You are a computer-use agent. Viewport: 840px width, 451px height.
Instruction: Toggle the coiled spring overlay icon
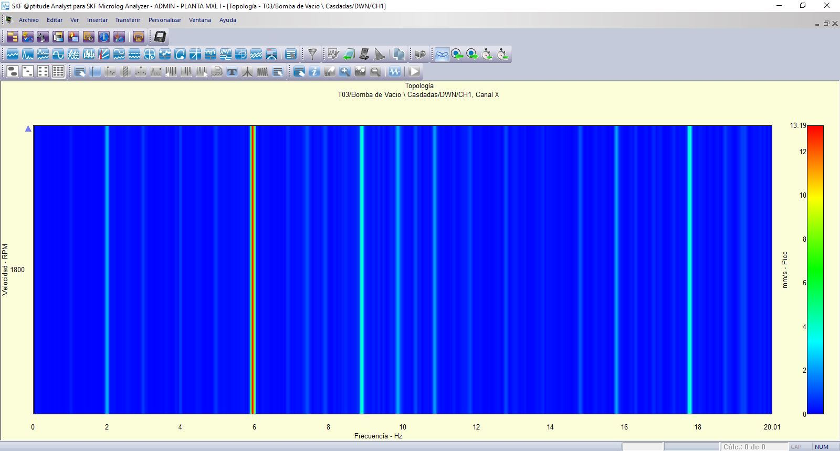(x=262, y=71)
